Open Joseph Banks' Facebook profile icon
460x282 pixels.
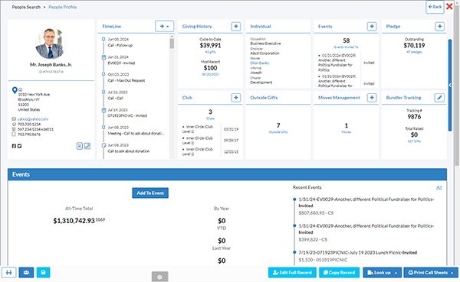14,146
